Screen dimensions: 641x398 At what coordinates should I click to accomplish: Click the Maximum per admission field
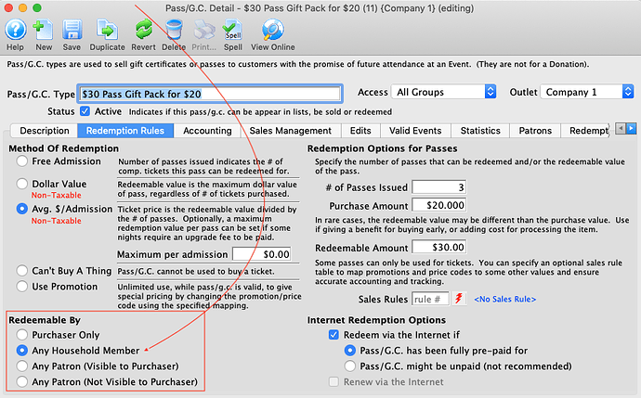262,254
